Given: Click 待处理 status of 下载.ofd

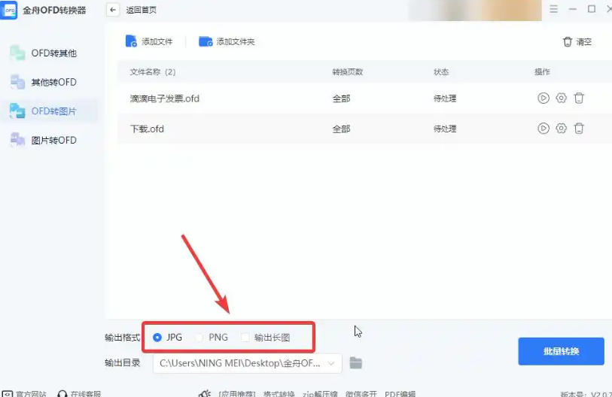Looking at the screenshot, I should point(445,129).
